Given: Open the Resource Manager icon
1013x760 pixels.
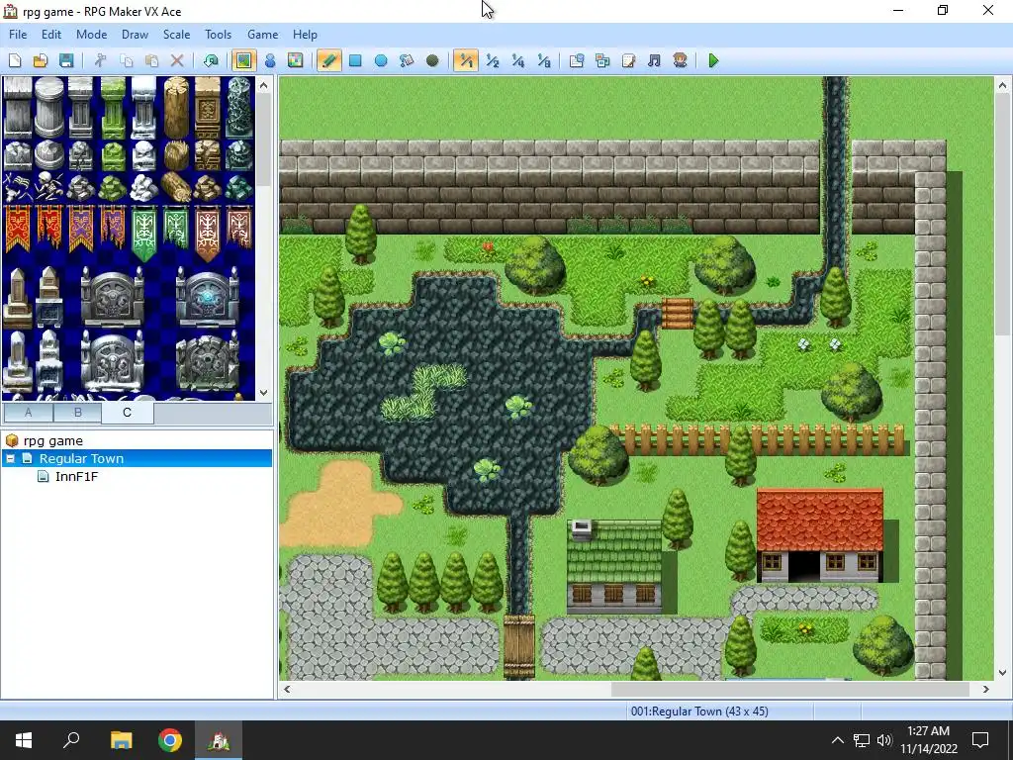Looking at the screenshot, I should coord(602,60).
